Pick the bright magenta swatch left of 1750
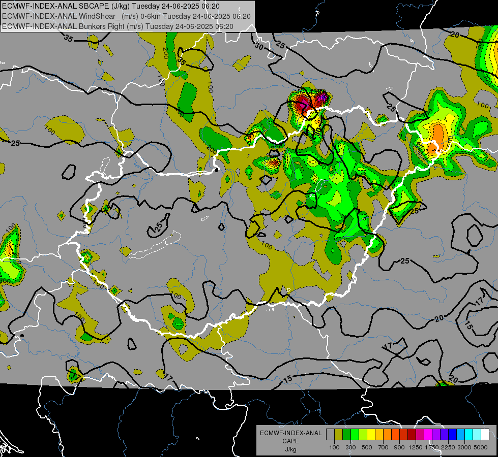This screenshot has width=498, height=457. pos(428,435)
